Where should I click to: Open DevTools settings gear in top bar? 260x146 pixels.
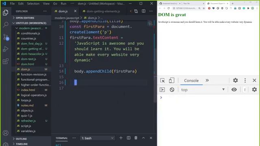pyautogui.click(x=236, y=80)
